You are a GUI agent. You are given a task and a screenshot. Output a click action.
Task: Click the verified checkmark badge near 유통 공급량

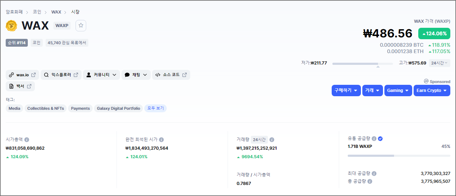pos(380,139)
